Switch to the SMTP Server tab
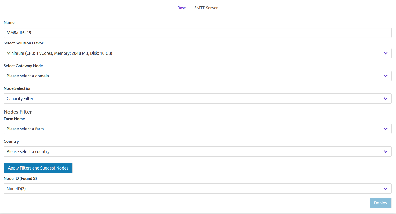Image resolution: width=396 pixels, height=214 pixels. coord(206,8)
